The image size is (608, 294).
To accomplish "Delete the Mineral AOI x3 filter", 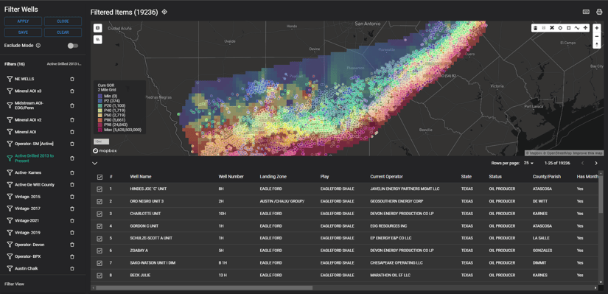I will pos(72,91).
